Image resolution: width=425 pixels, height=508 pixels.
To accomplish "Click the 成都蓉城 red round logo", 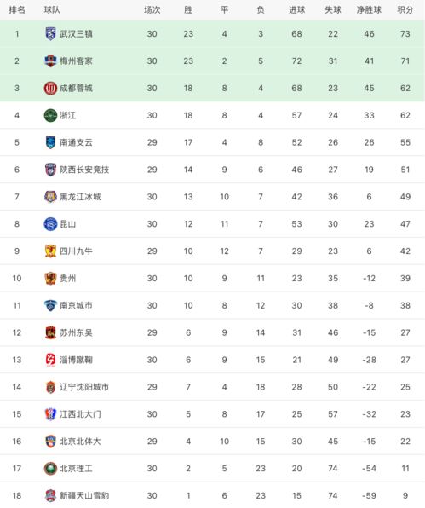I will 50,88.
